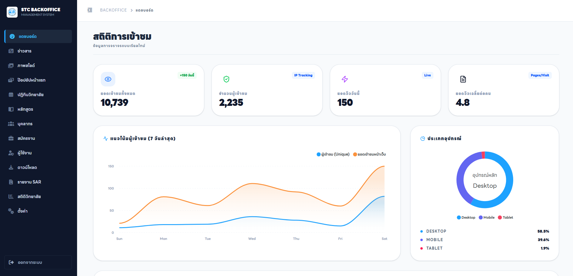Open the ภาพสไลด์ sidebar item
Viewport: 573px width, 276px height.
tap(38, 66)
